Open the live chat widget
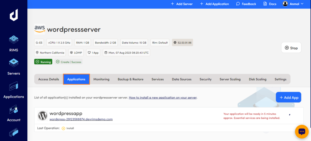This screenshot has height=141, width=311. tap(302, 132)
